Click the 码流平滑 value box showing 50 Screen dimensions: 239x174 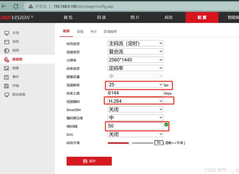coord(159,143)
